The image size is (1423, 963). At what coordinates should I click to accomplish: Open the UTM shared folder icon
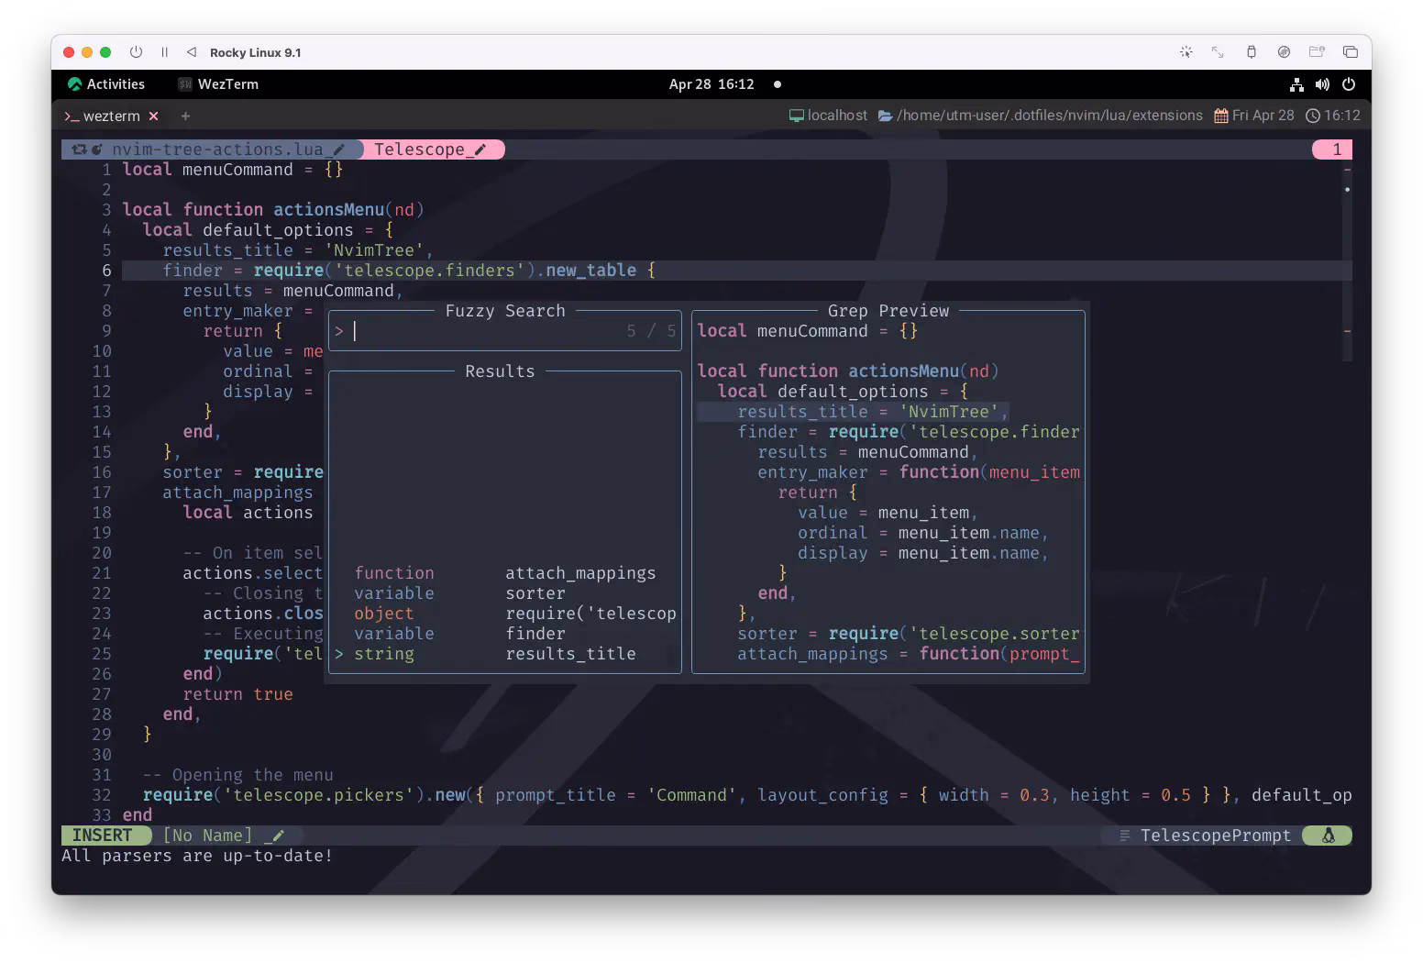(x=1317, y=52)
